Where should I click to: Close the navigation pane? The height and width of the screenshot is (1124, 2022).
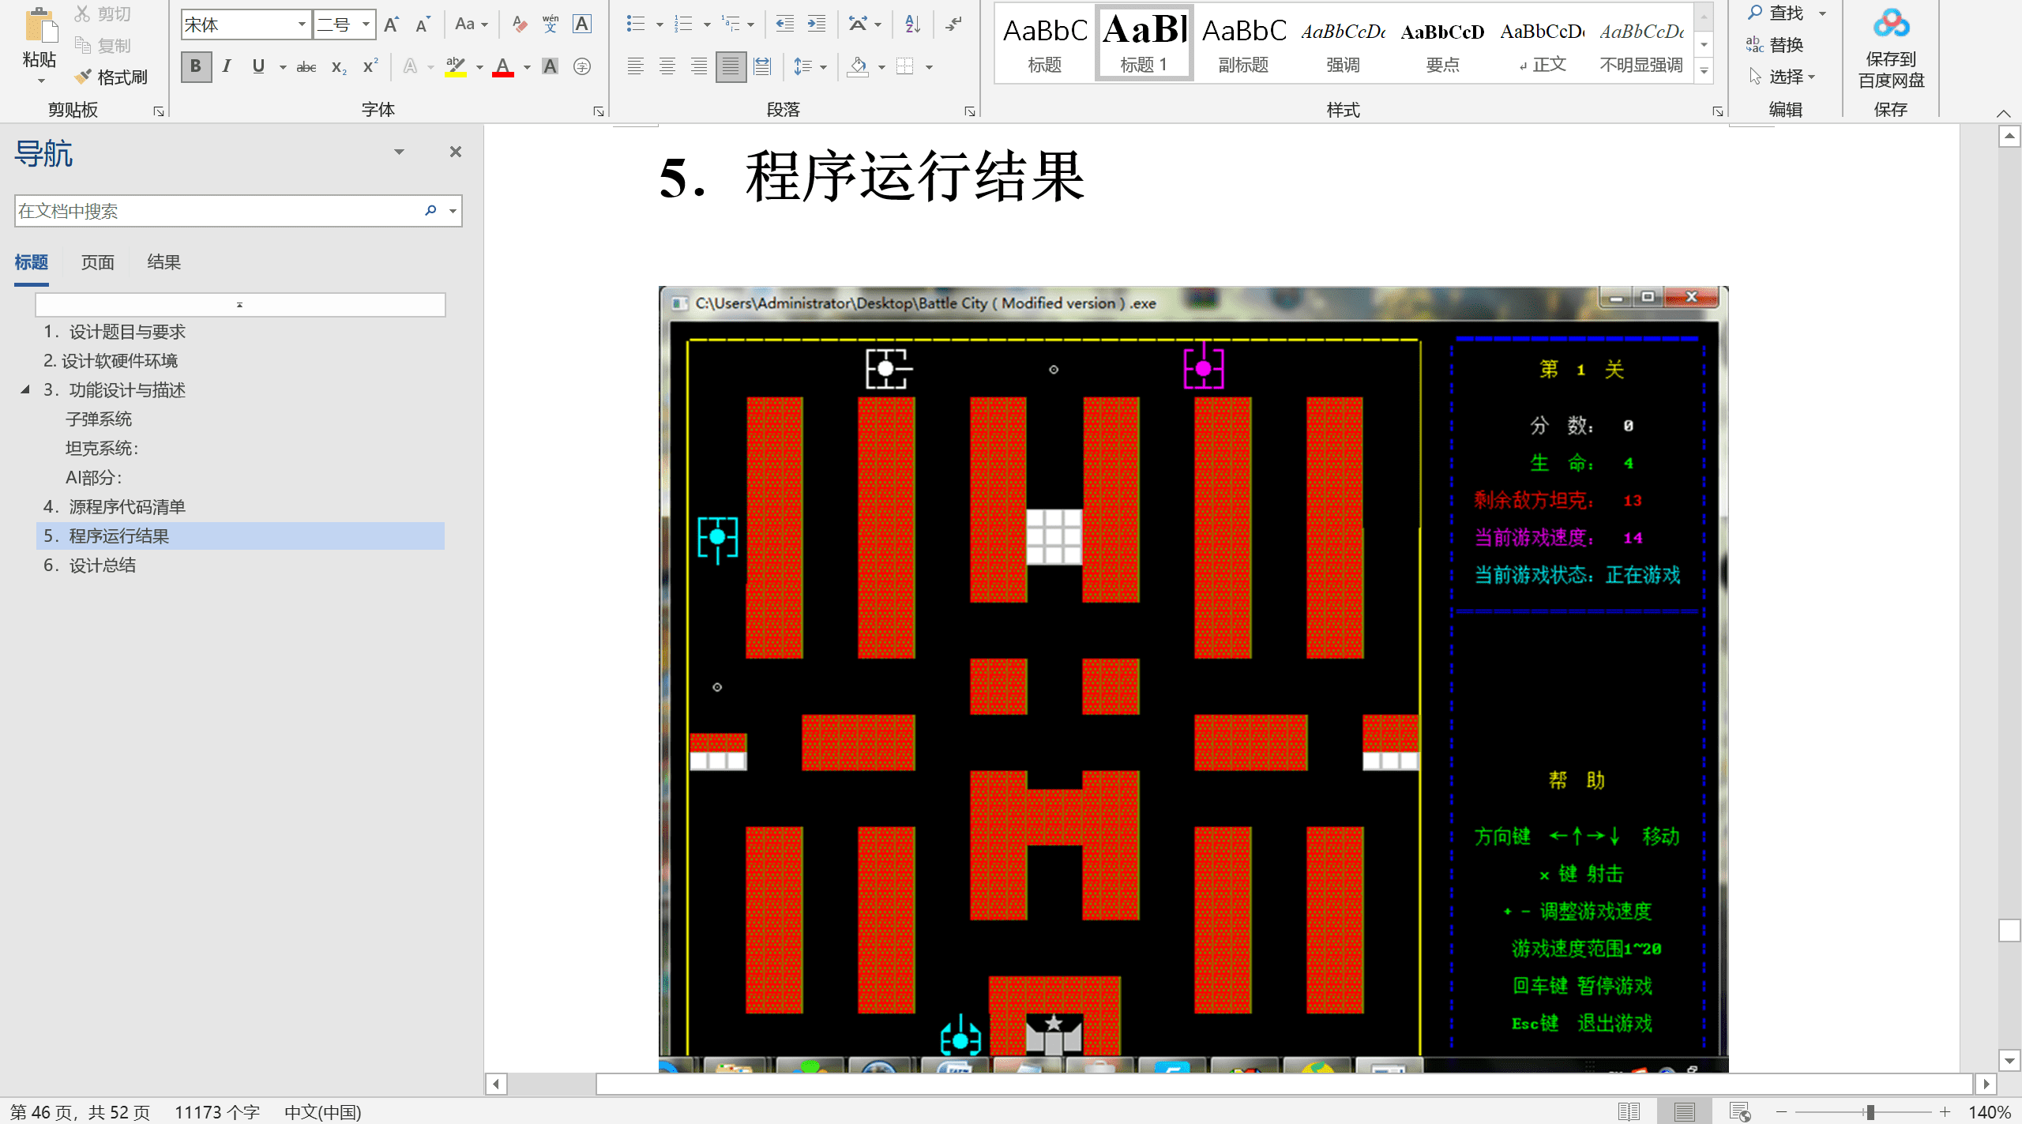pos(456,152)
